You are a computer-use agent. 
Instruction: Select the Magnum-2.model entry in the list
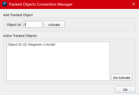pyautogui.click(x=31, y=45)
